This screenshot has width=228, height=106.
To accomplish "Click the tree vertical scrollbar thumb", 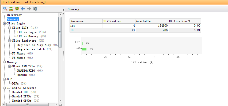I will click(x=60, y=32).
